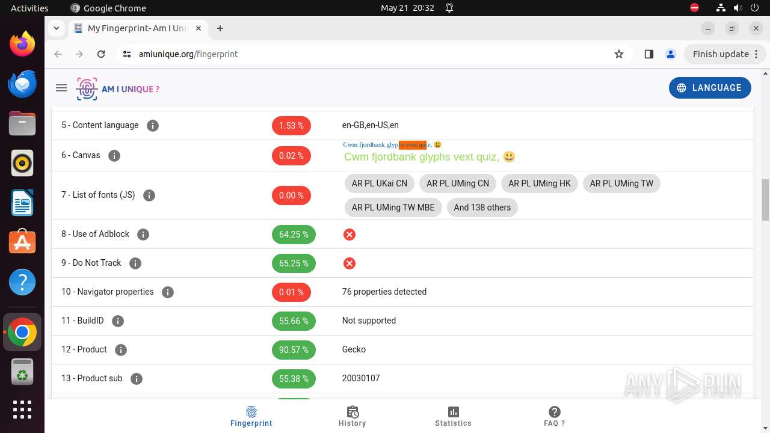770x433 pixels.
Task: Click the red X for Do Not Track
Action: (x=350, y=263)
